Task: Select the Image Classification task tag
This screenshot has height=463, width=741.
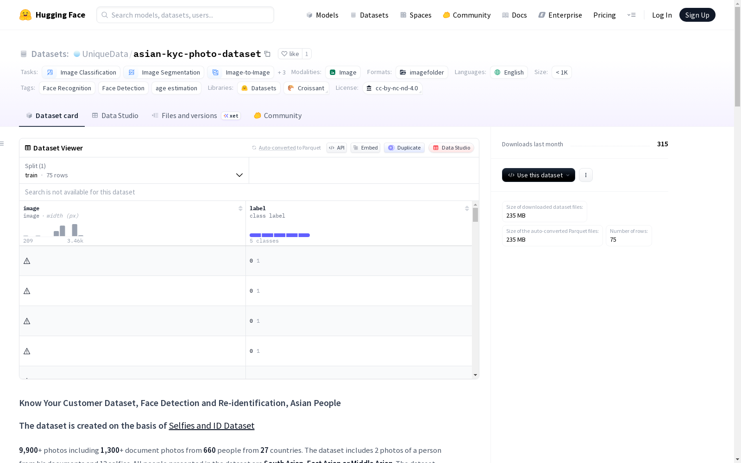Action: pos(81,72)
